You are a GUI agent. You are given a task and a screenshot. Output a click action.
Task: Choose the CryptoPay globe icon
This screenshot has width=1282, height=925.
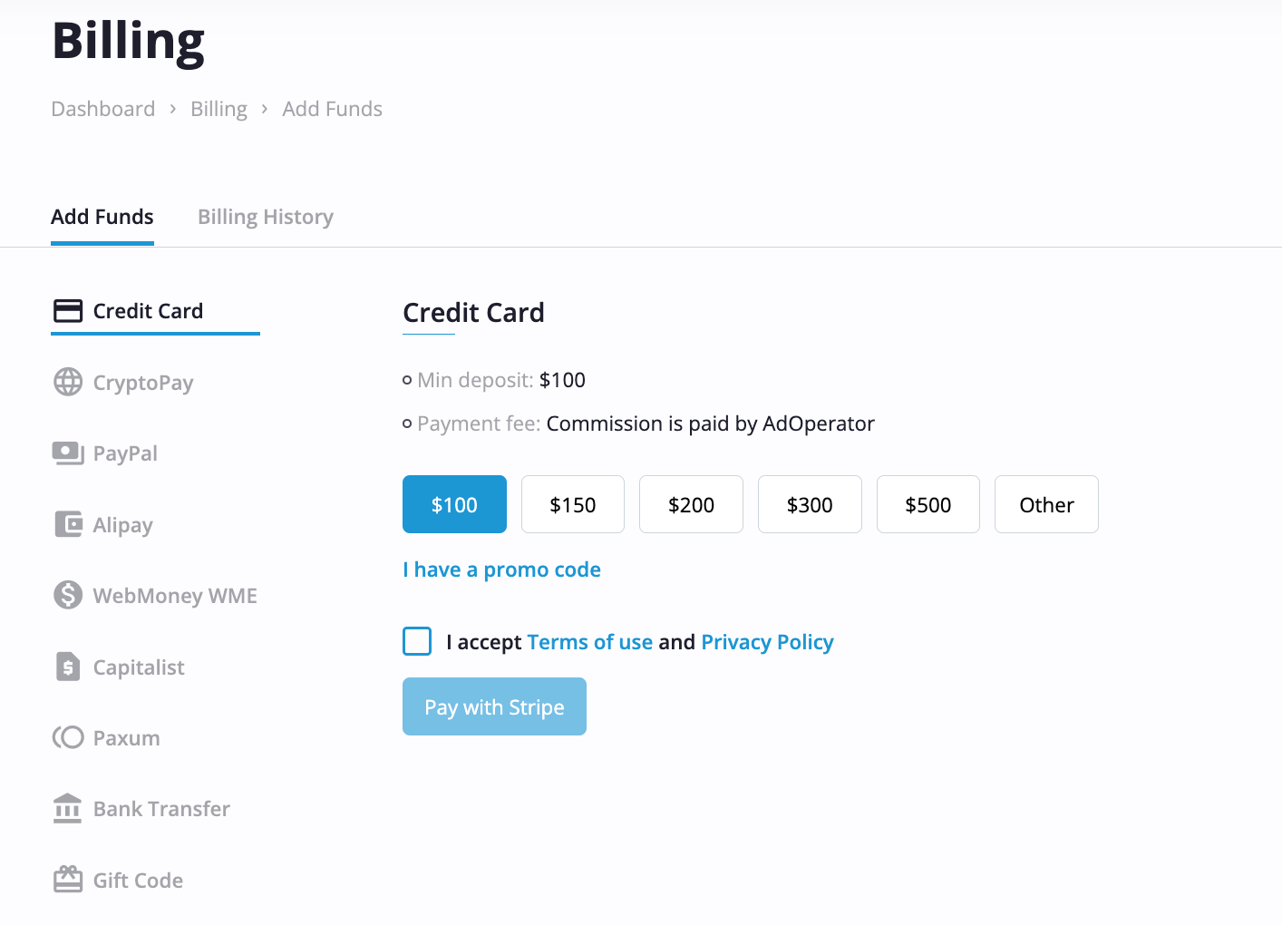(x=68, y=382)
